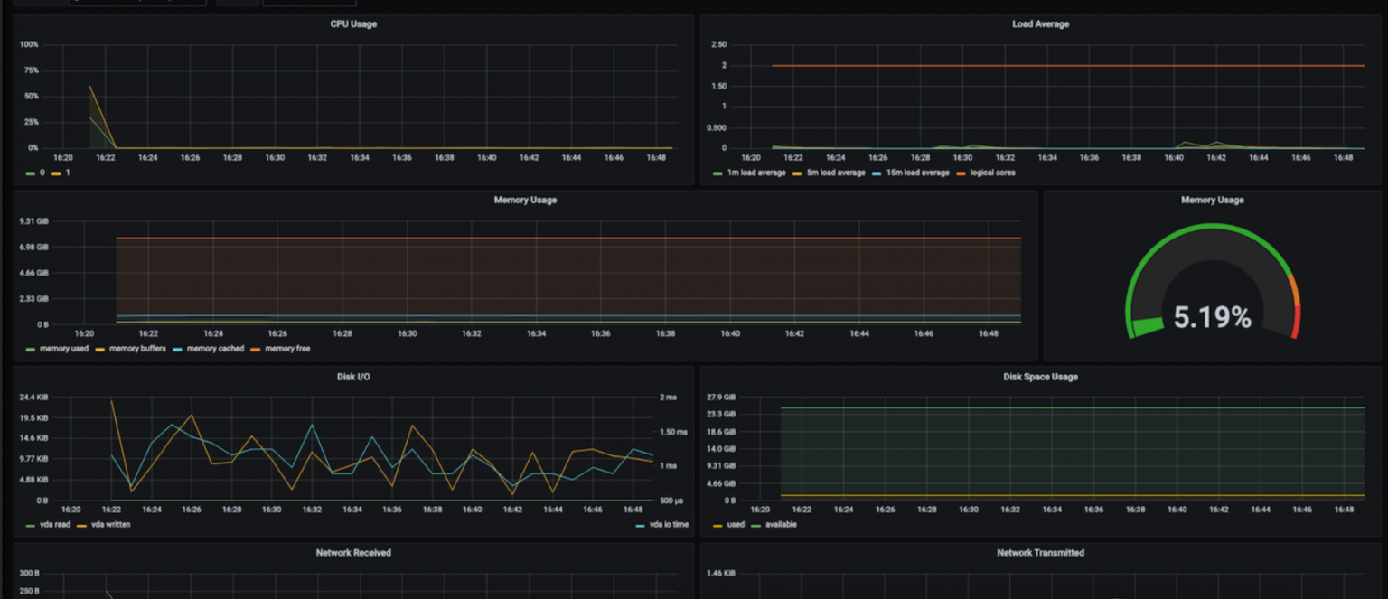Open the Disk Space Usage panel title
This screenshot has width=1388, height=599.
(1040, 377)
